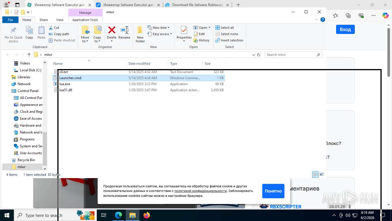Open Recycle Bin in navigation pane

(x=26, y=160)
